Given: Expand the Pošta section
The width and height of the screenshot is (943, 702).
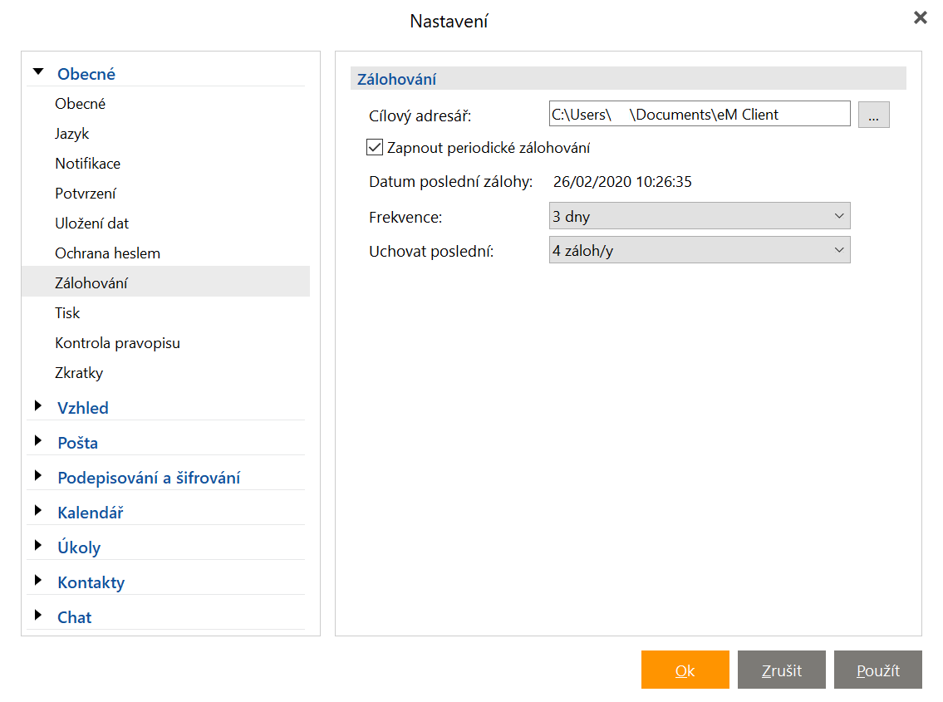Looking at the screenshot, I should [x=38, y=441].
